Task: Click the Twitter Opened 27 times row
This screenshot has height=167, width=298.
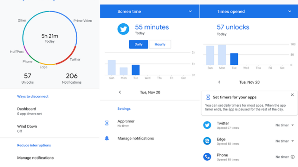Action: (249, 125)
